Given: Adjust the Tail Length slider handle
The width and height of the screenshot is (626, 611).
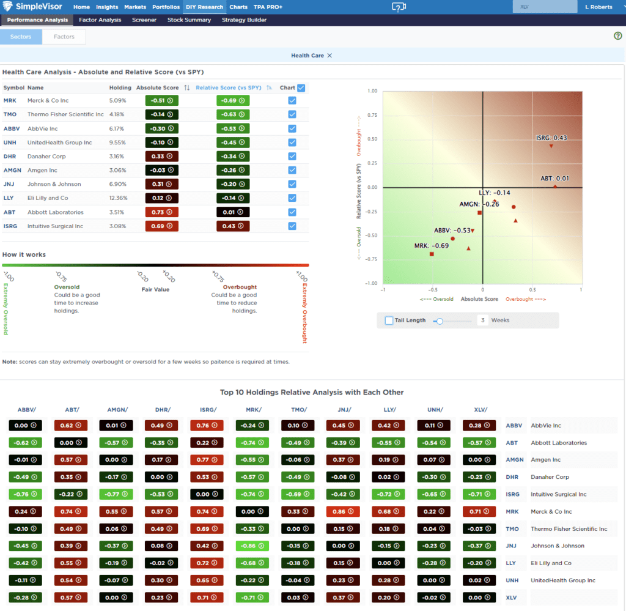Looking at the screenshot, I should coord(440,321).
